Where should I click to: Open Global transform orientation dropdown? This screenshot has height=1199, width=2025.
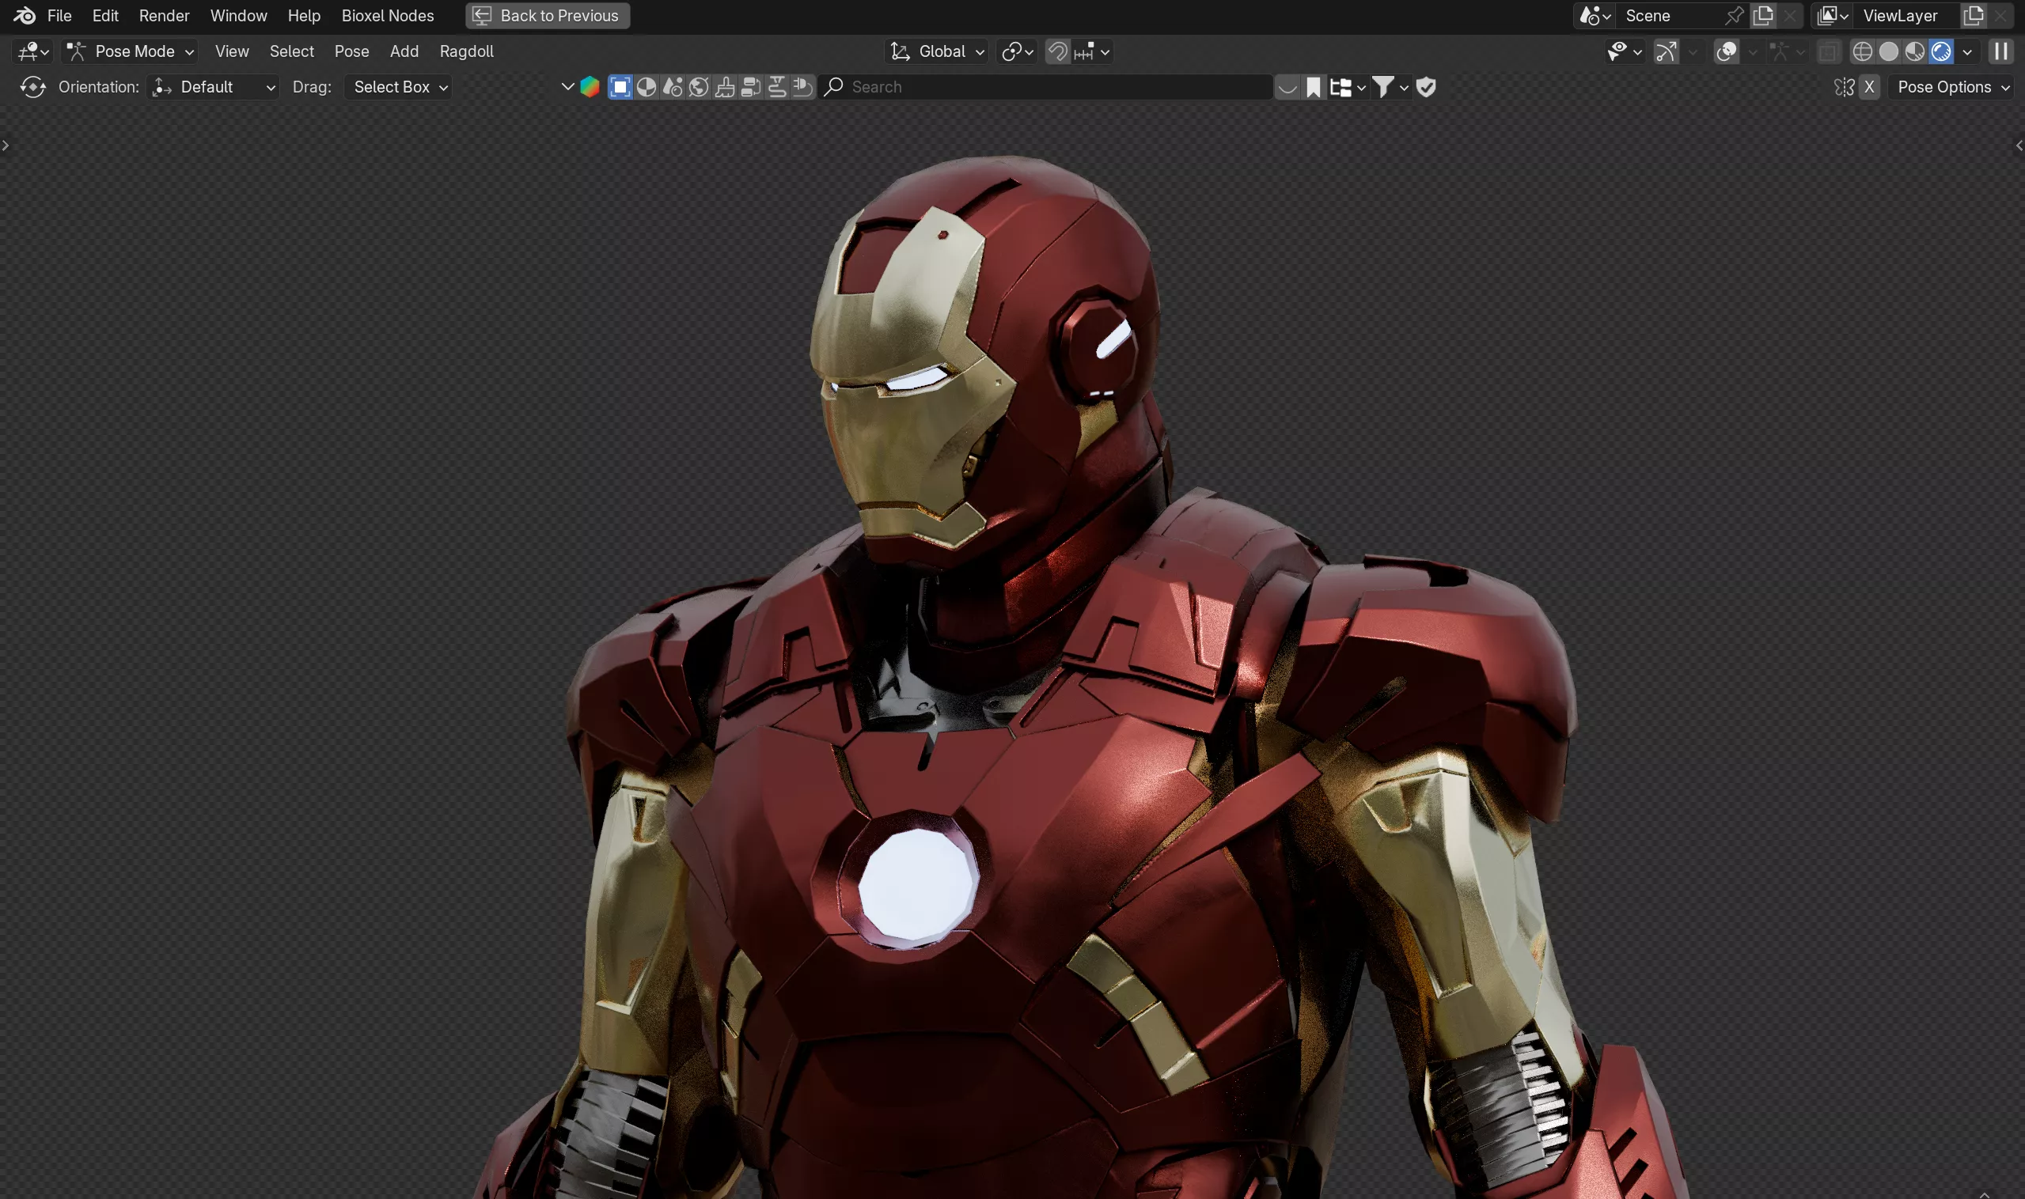pyautogui.click(x=936, y=51)
